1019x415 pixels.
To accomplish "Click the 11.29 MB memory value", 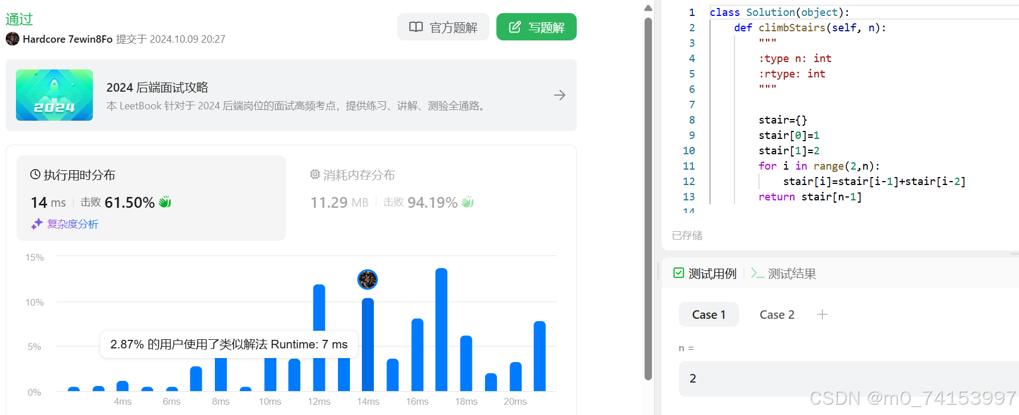I will (x=340, y=202).
